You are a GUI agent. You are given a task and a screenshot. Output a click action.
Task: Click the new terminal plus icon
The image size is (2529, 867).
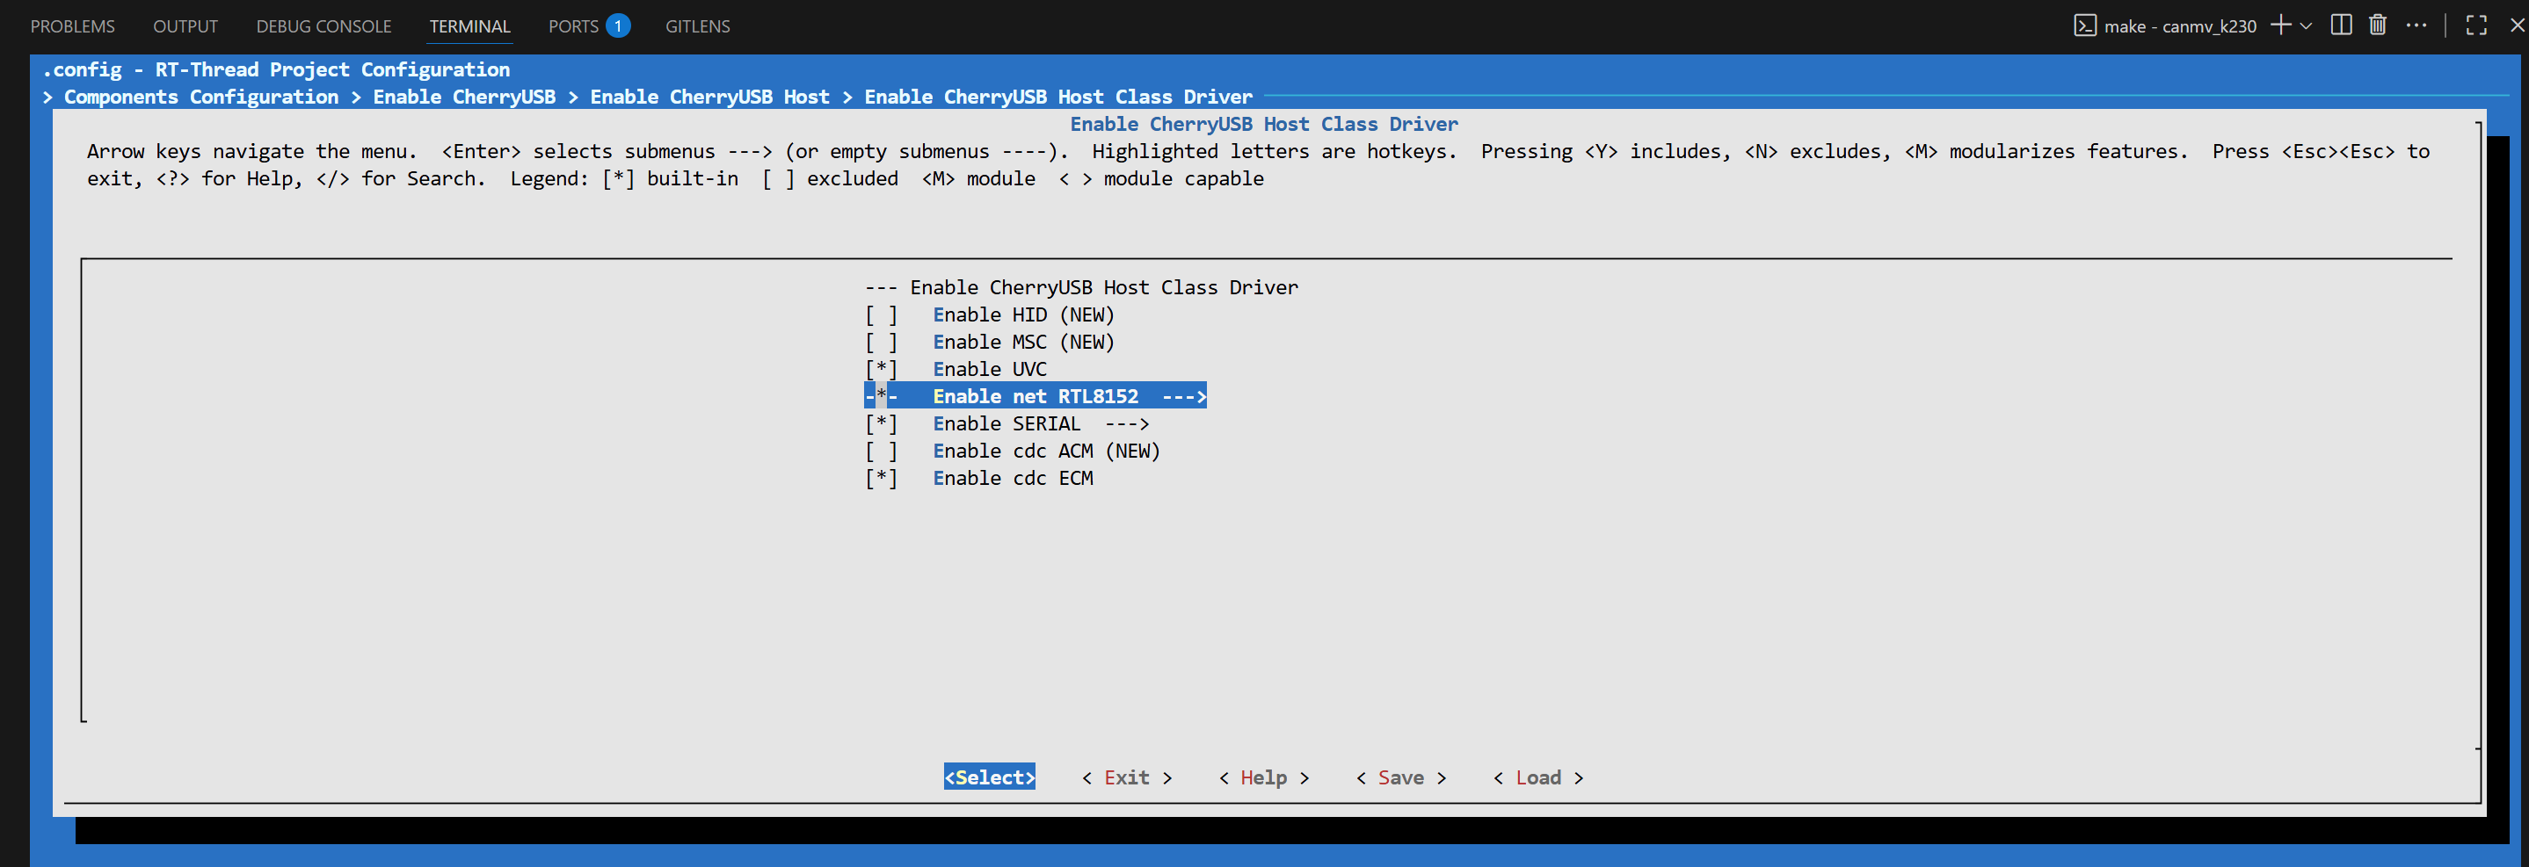point(2280,25)
